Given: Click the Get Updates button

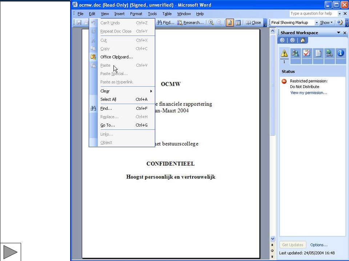Looking at the screenshot, I should pyautogui.click(x=292, y=245).
